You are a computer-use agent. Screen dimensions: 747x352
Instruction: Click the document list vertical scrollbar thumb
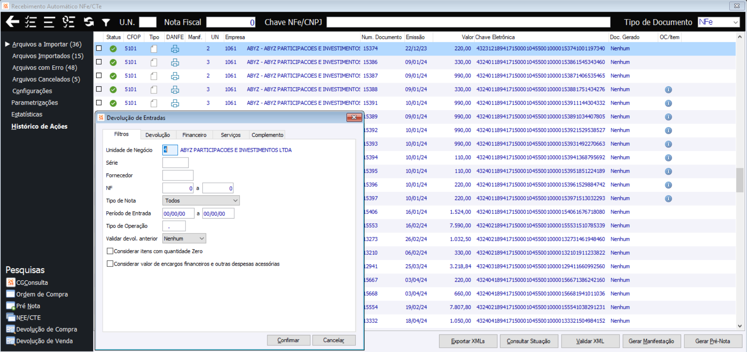(x=740, y=180)
